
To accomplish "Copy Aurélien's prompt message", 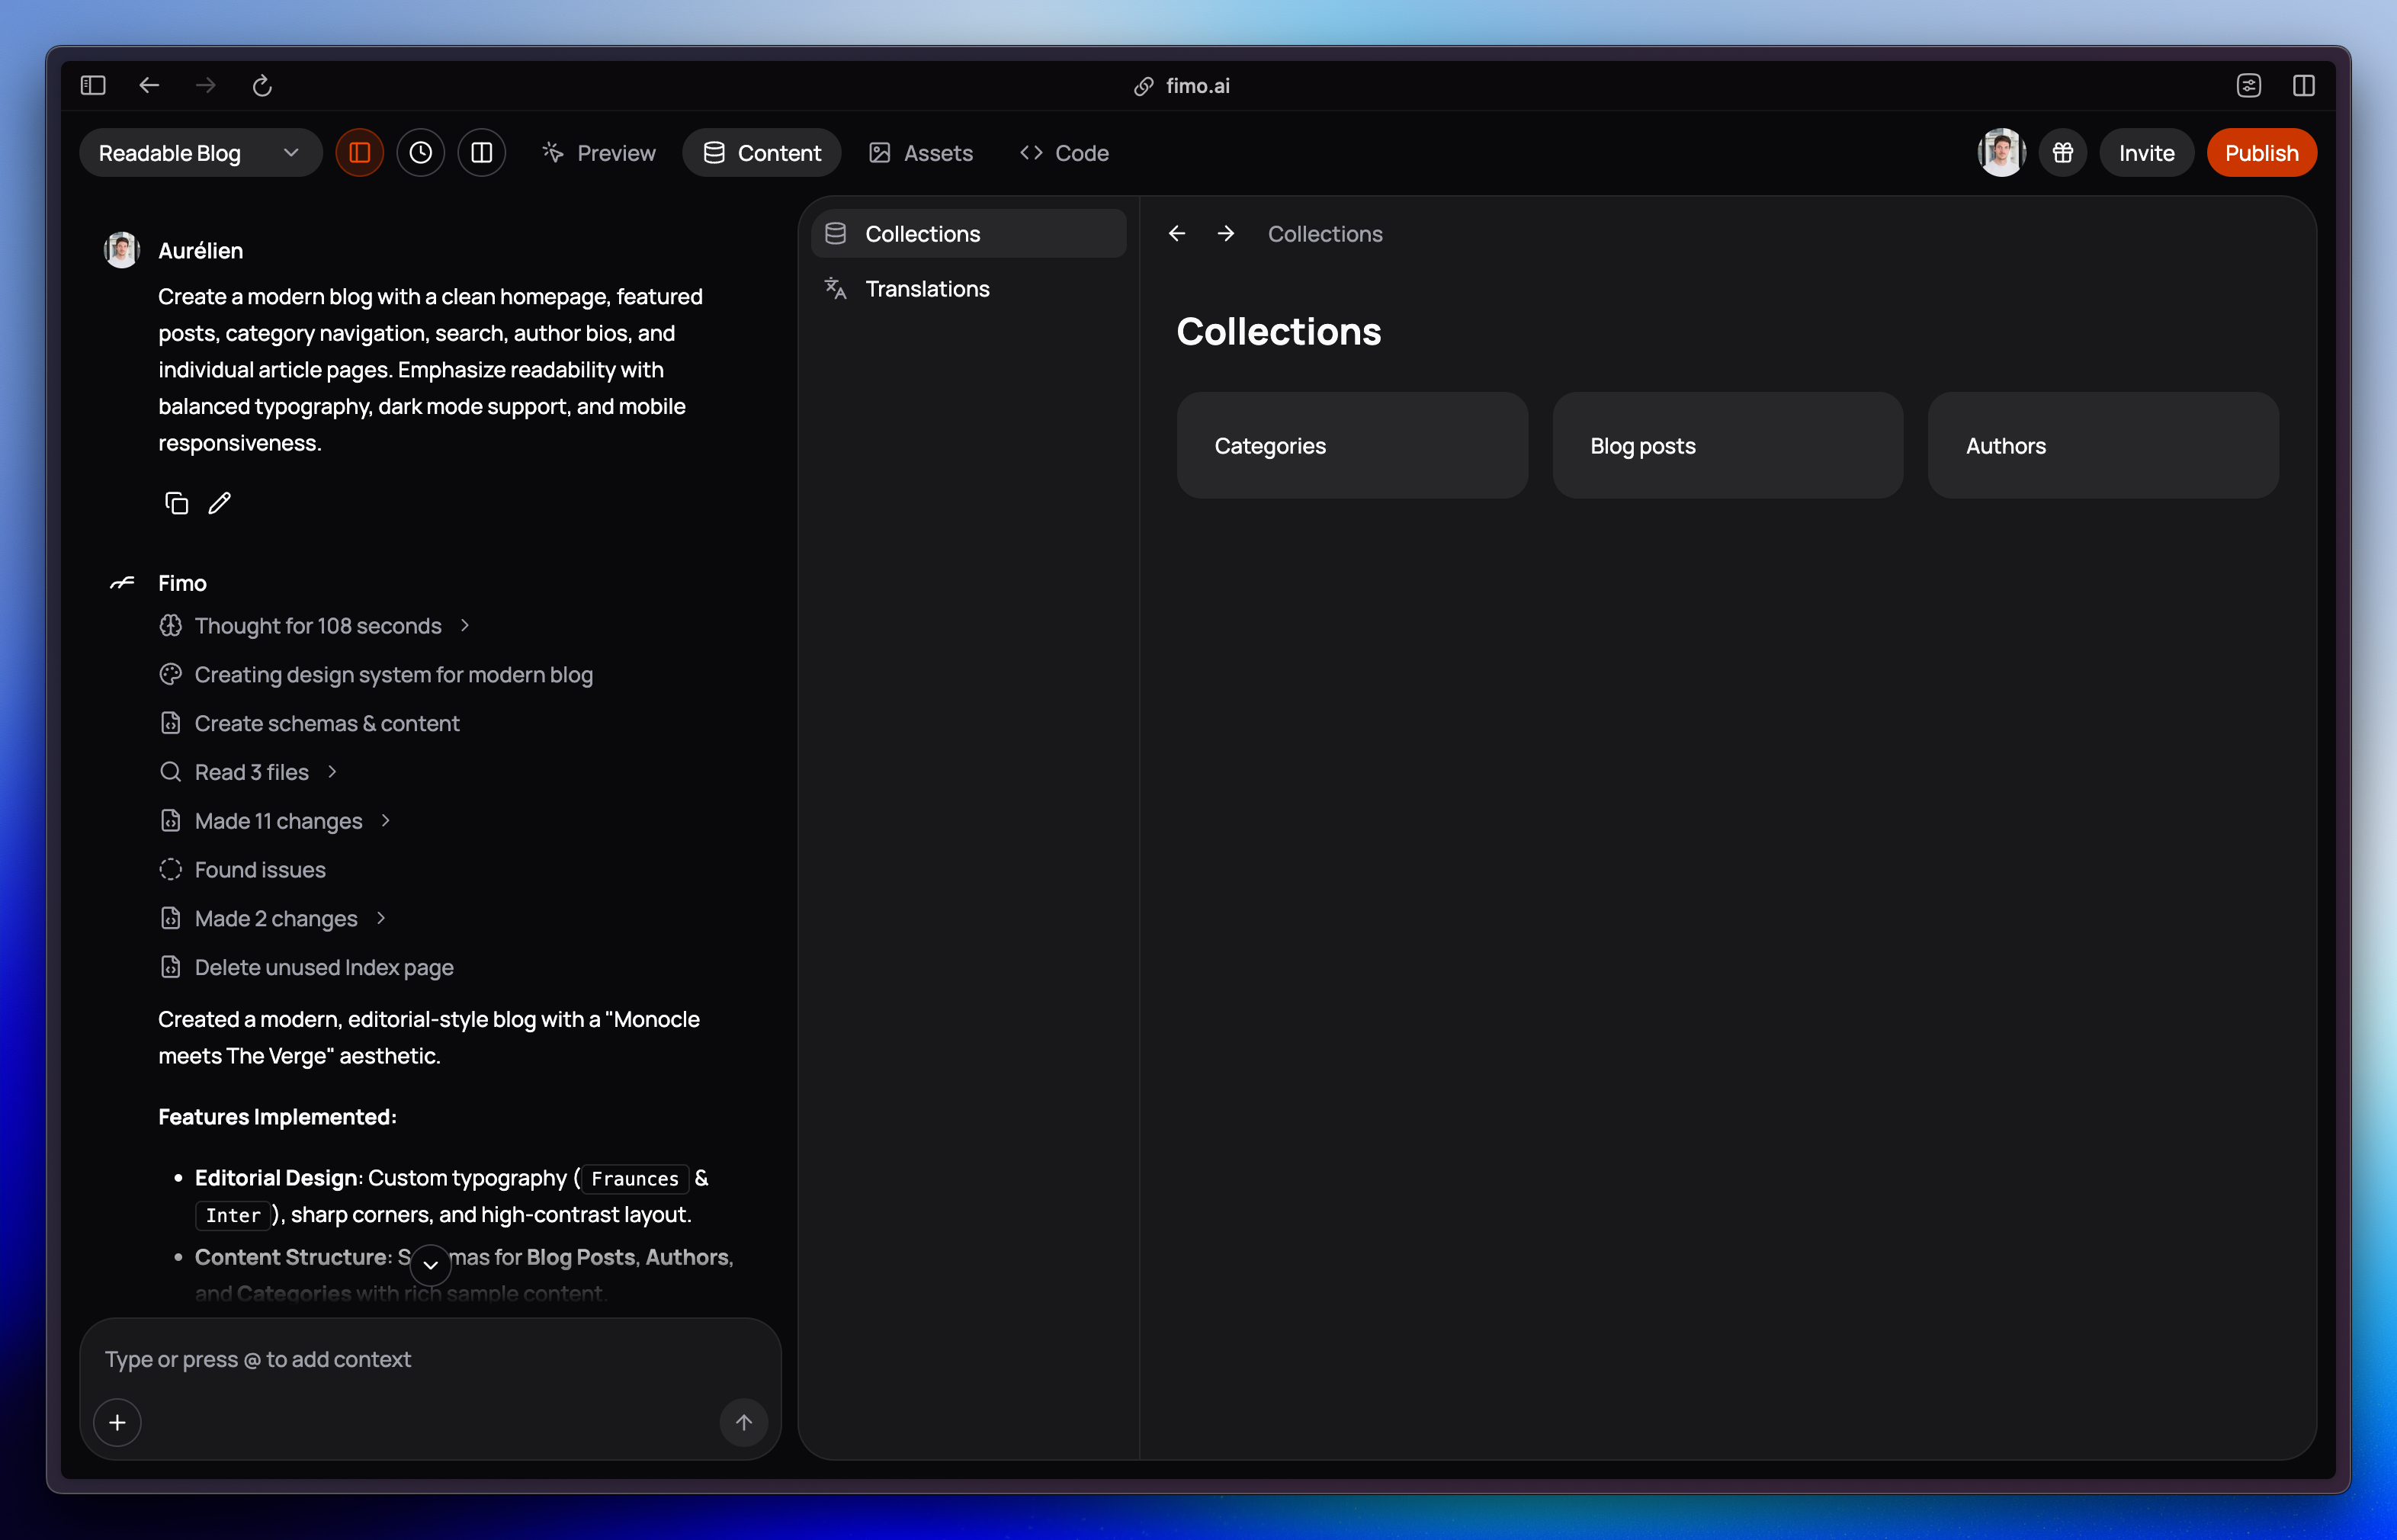I will pos(176,503).
